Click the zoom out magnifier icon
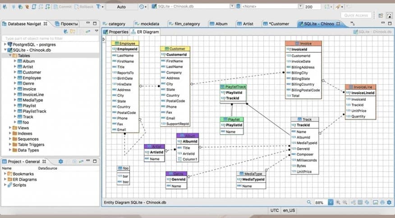The image size is (395, 218). tap(345, 203)
